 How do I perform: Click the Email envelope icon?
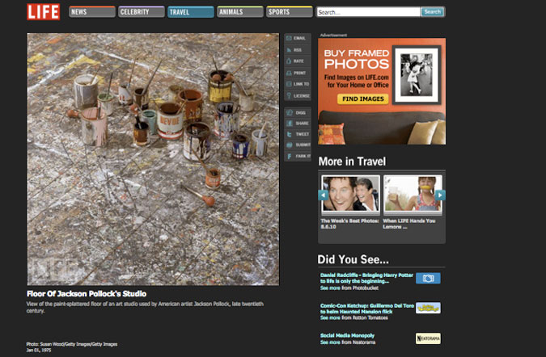click(289, 38)
